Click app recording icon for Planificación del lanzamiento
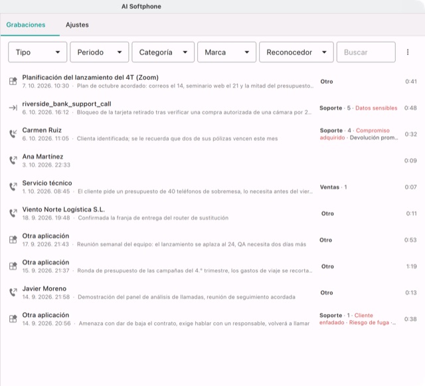This screenshot has height=386, width=425. (x=13, y=81)
